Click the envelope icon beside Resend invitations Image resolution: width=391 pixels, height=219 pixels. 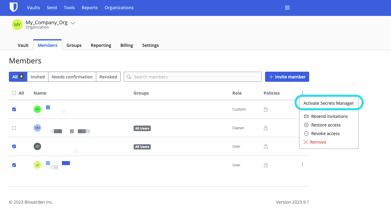click(306, 116)
